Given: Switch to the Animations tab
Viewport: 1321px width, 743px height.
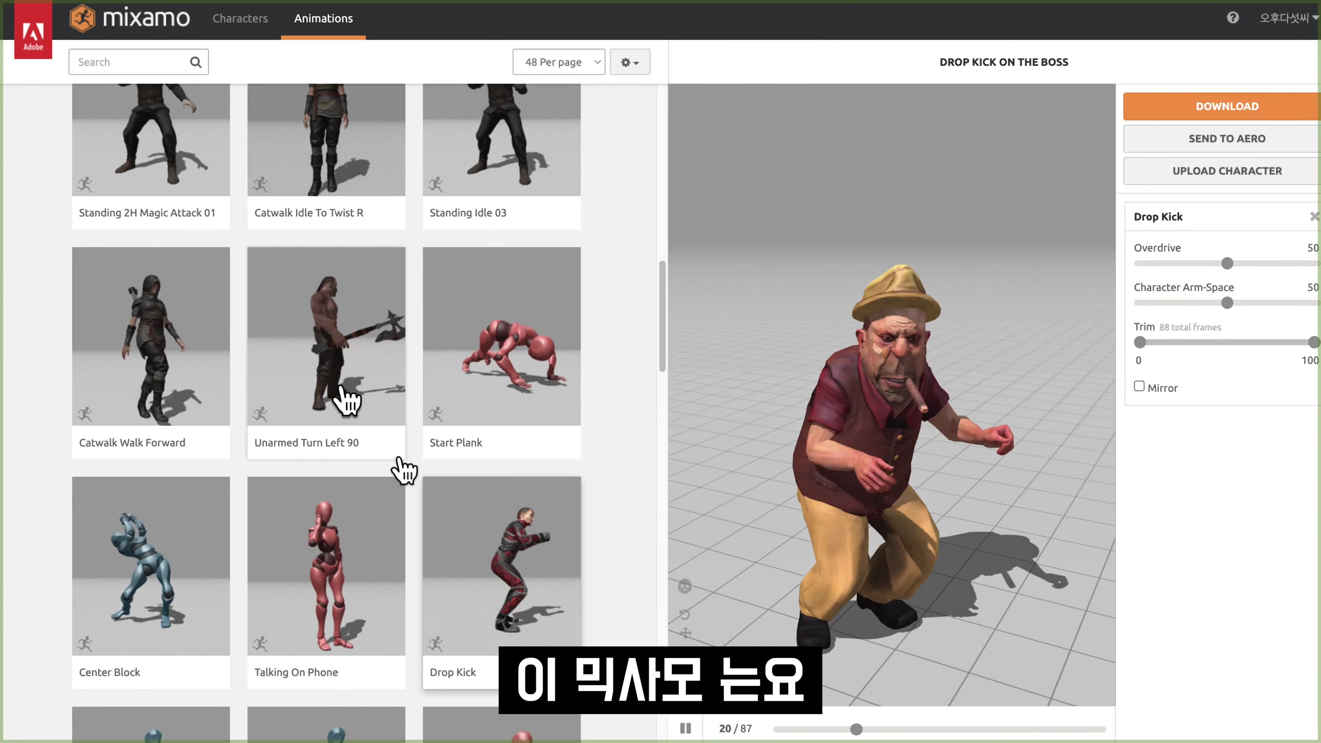Looking at the screenshot, I should pyautogui.click(x=323, y=19).
